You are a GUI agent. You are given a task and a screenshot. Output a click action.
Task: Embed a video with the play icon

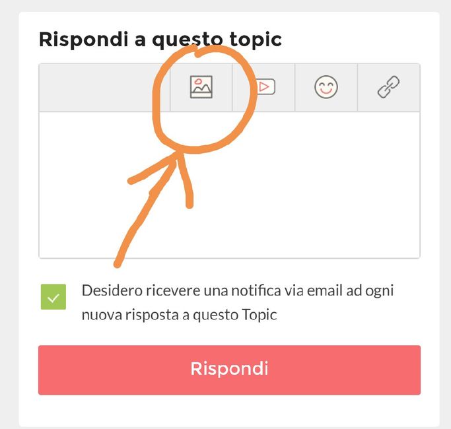point(265,87)
